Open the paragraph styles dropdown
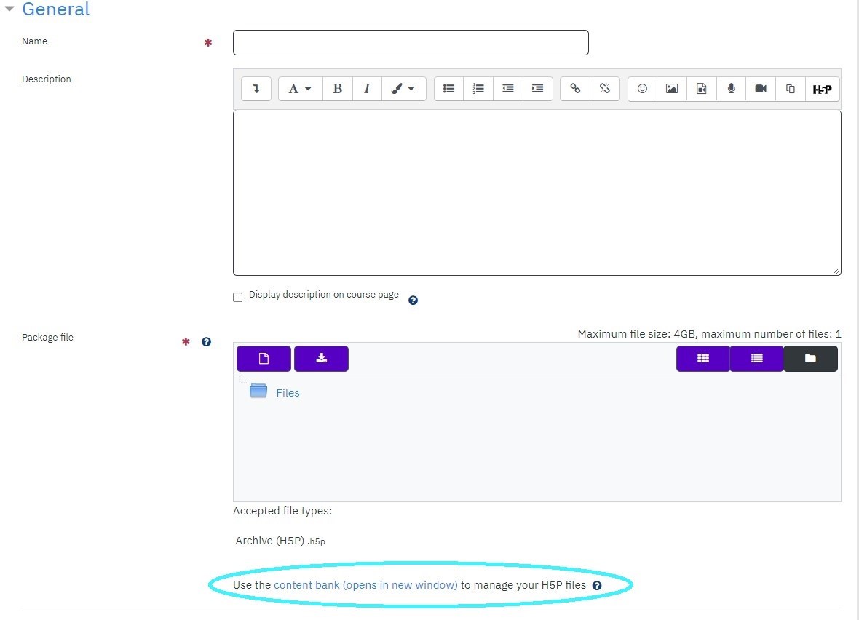Image resolution: width=859 pixels, height=620 pixels. pos(300,89)
